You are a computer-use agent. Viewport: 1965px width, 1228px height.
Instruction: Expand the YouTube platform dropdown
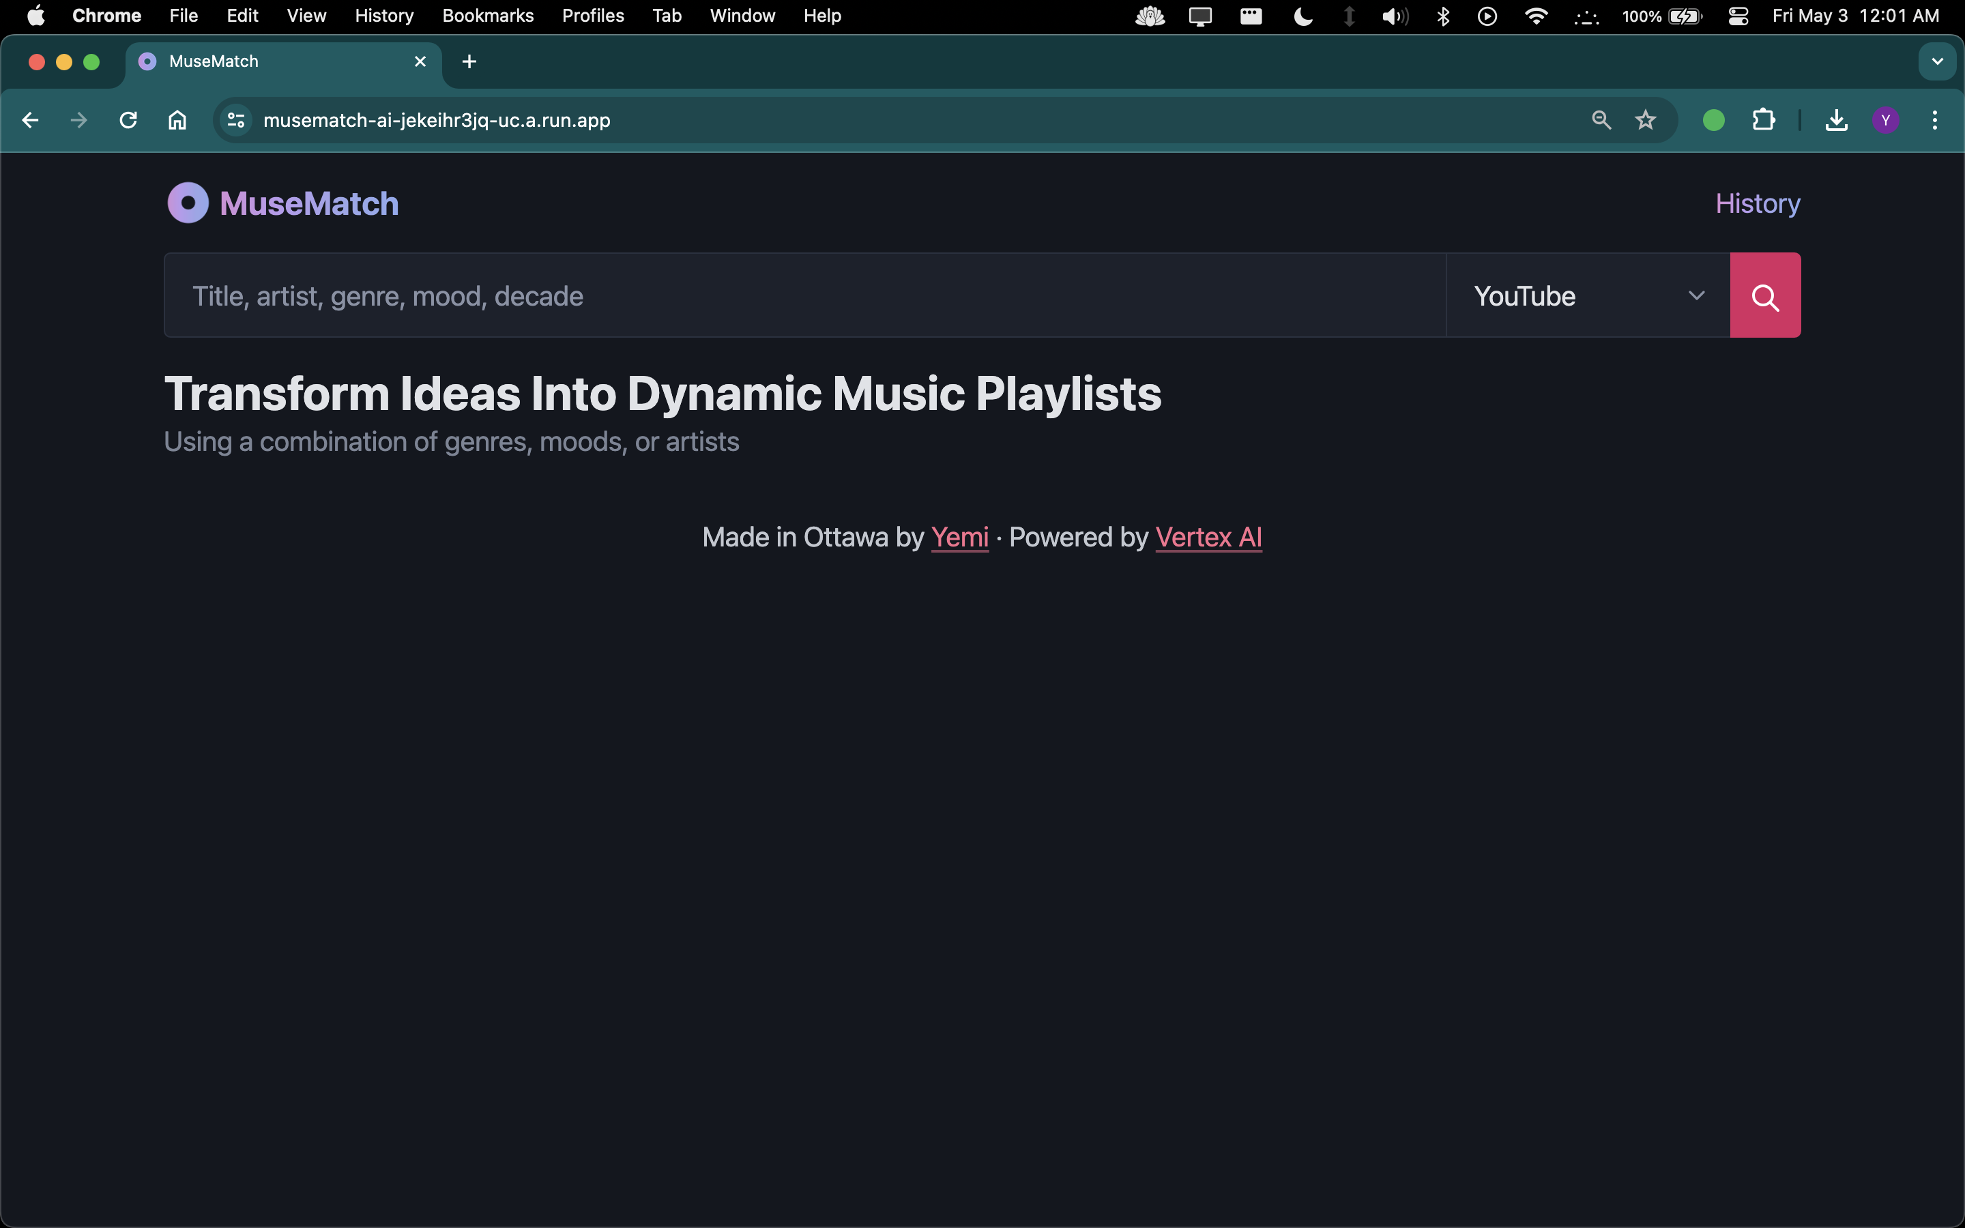(x=1588, y=295)
